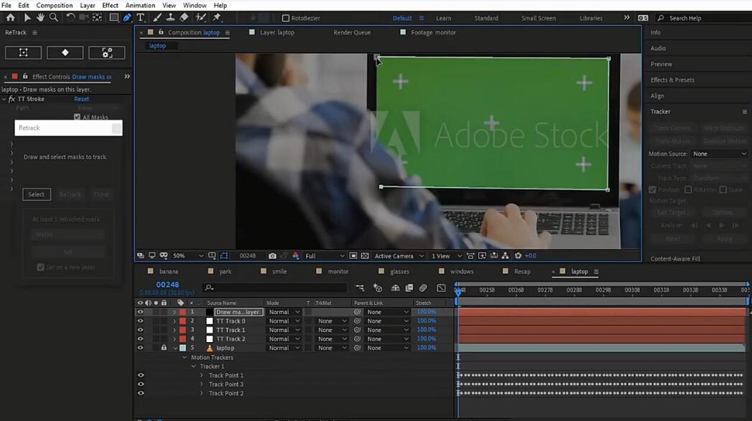Image resolution: width=752 pixels, height=421 pixels.
Task: Click the Select button in ReTrack
Action: coord(37,194)
